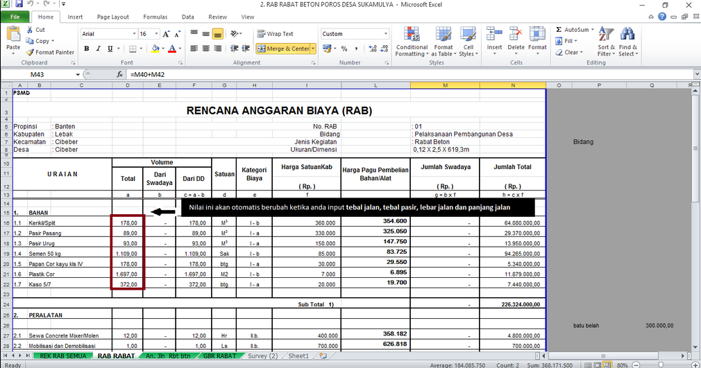This screenshot has width=701, height=368.
Task: Expand the formula bar
Action: 697,74
